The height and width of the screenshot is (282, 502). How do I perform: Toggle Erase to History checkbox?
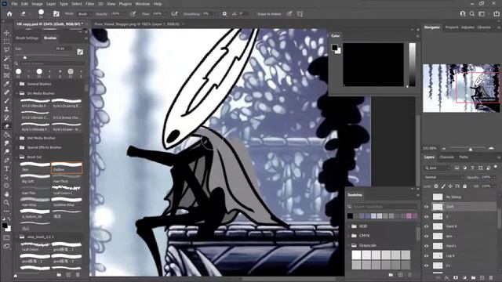255,14
